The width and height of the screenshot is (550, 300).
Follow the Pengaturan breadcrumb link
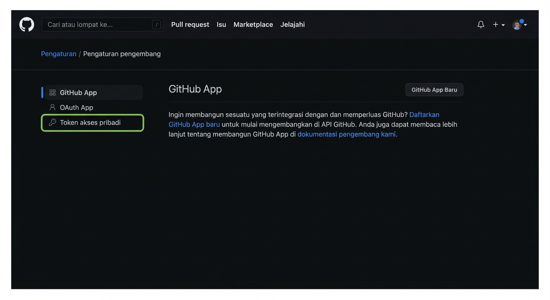(59, 54)
